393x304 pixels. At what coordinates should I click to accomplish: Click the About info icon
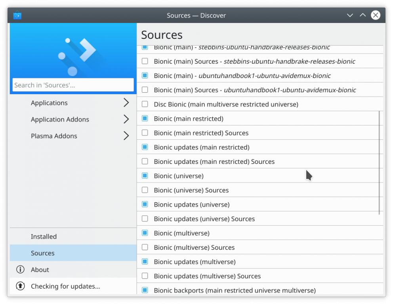point(20,270)
